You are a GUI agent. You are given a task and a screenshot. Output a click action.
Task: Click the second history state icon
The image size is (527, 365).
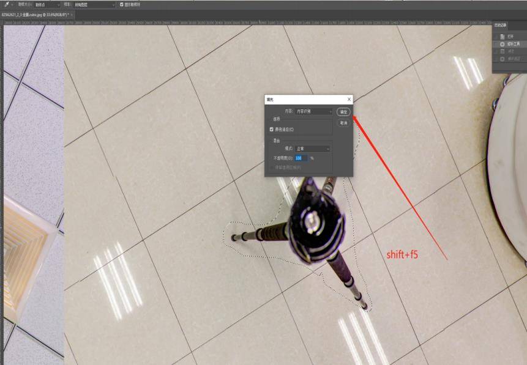click(503, 44)
